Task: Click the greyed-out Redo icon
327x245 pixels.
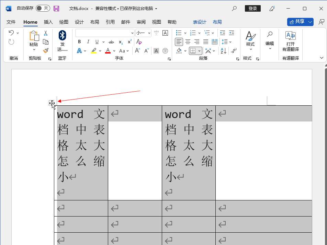Action: click(x=11, y=42)
